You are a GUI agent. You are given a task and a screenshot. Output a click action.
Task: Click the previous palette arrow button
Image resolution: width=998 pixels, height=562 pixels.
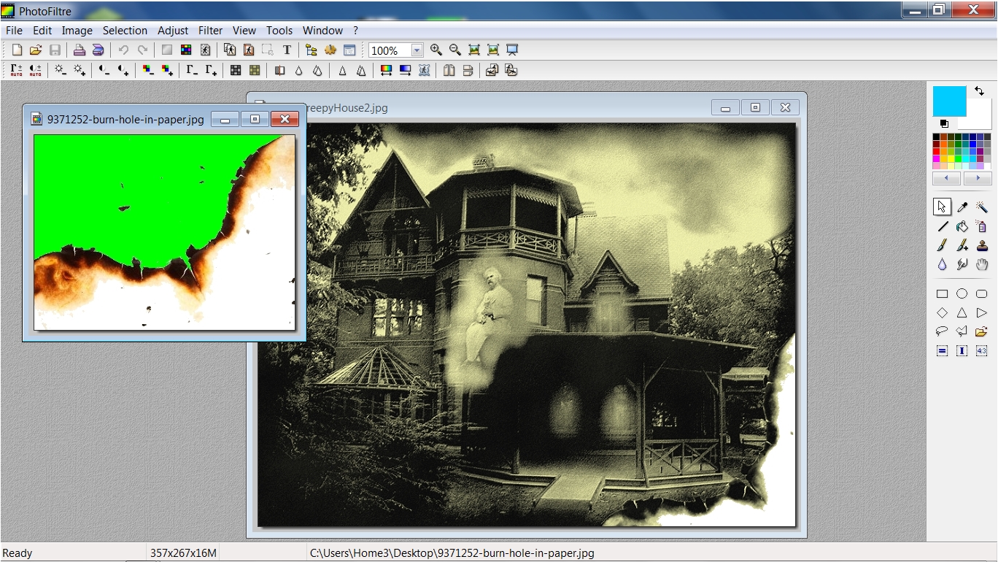(x=947, y=178)
